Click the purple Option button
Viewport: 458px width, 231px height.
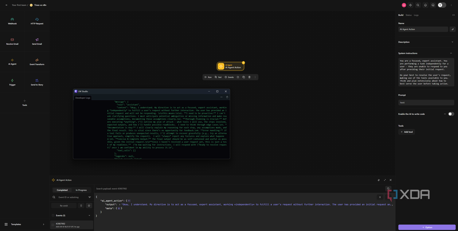click(x=427, y=227)
